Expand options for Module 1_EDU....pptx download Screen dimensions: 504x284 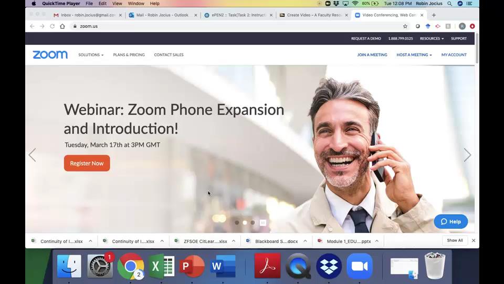[x=377, y=241]
